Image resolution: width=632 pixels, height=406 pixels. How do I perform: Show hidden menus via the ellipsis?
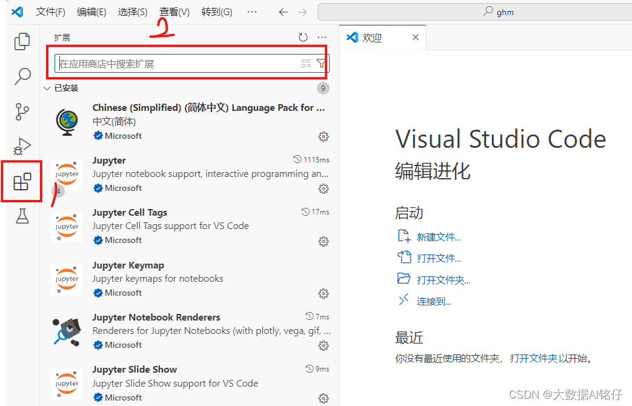point(252,12)
